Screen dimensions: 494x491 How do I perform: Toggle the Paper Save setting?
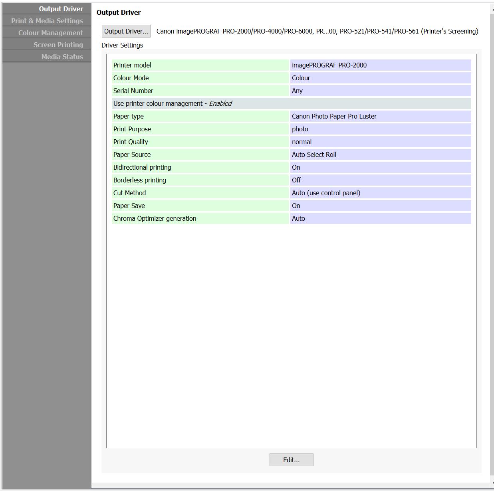[200, 206]
